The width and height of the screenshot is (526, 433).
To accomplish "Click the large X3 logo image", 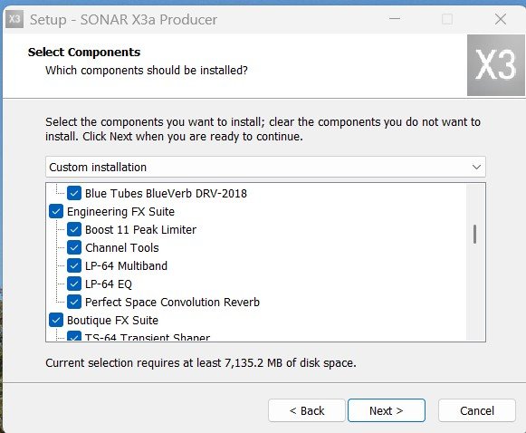I will (496, 65).
